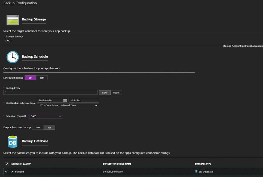Toggle the Include in Backup header checkbox

coord(7,164)
